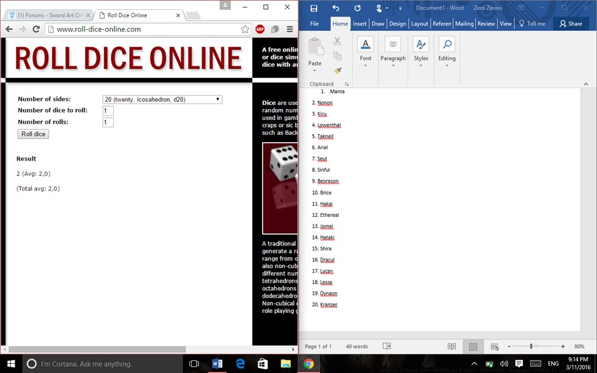Click the Roll dice button
This screenshot has height=373, width=597.
[x=33, y=134]
